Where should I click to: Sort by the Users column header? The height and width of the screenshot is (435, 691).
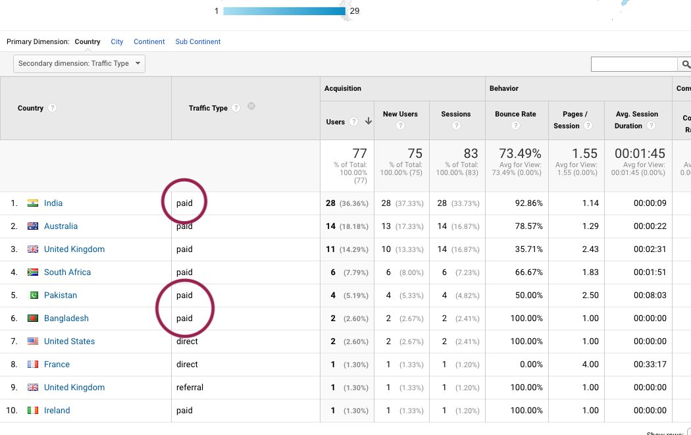pyautogui.click(x=336, y=122)
